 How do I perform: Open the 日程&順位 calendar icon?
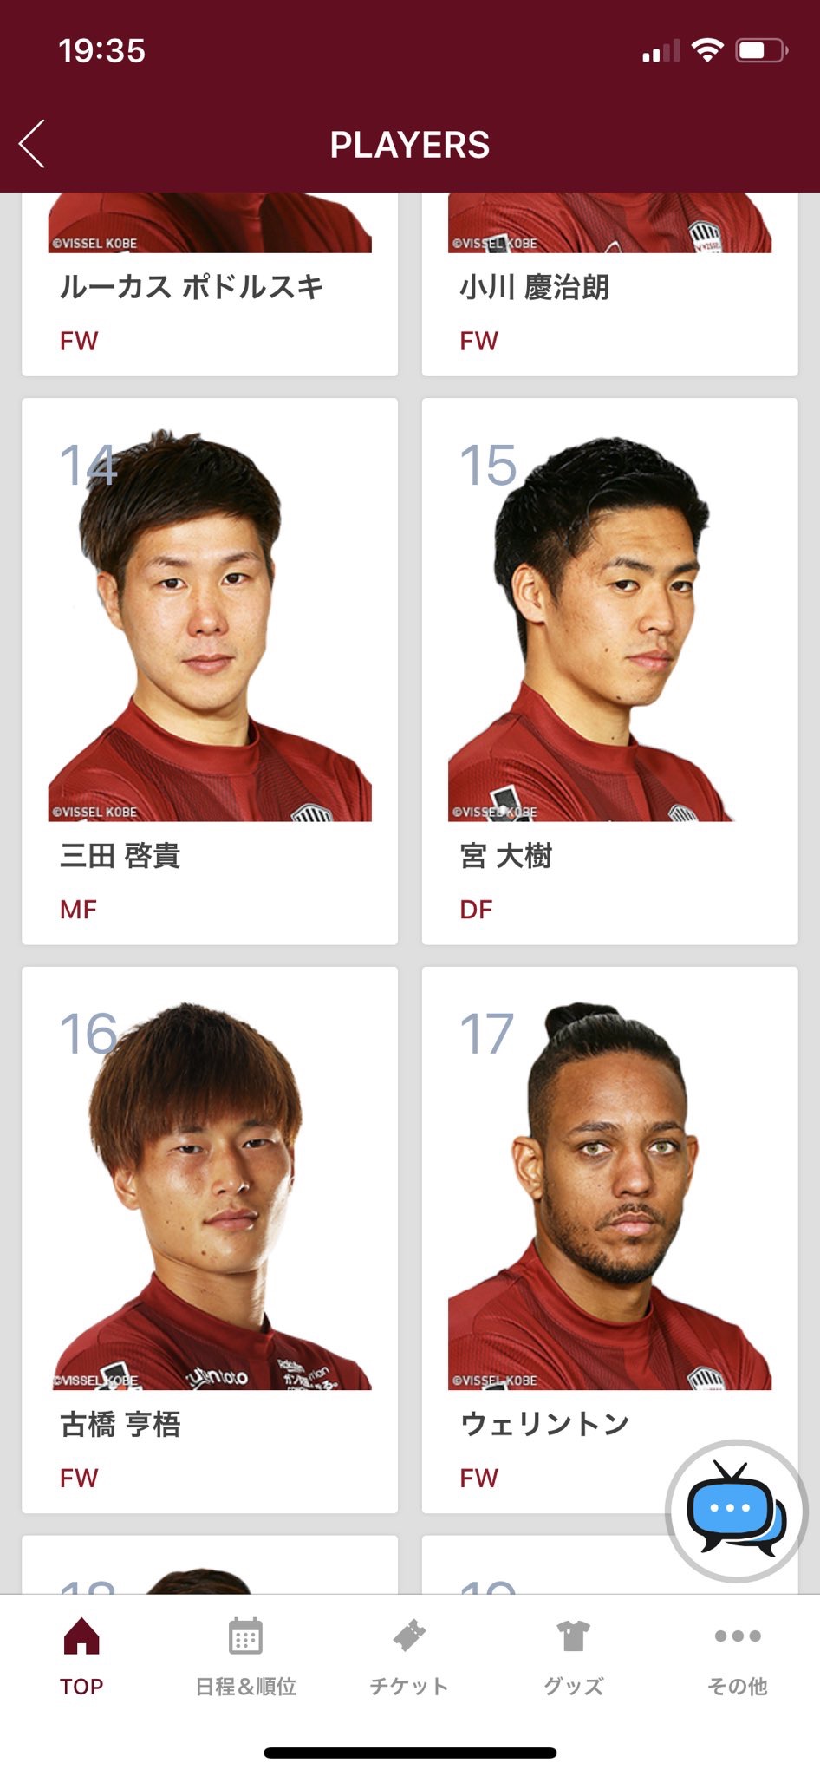click(245, 1636)
